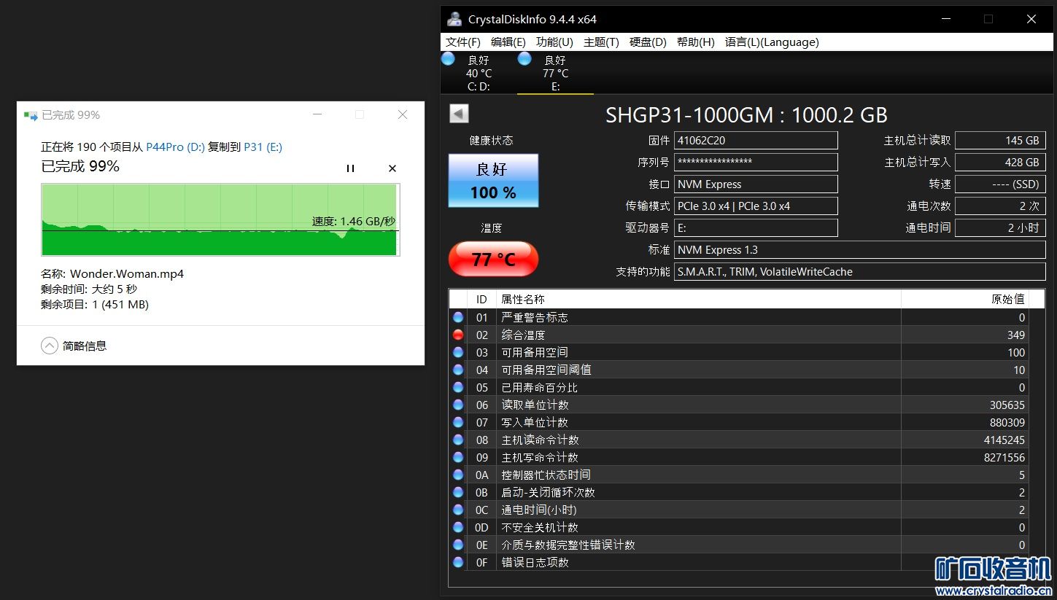Select the 写入单位计数 attribute name

coord(535,422)
